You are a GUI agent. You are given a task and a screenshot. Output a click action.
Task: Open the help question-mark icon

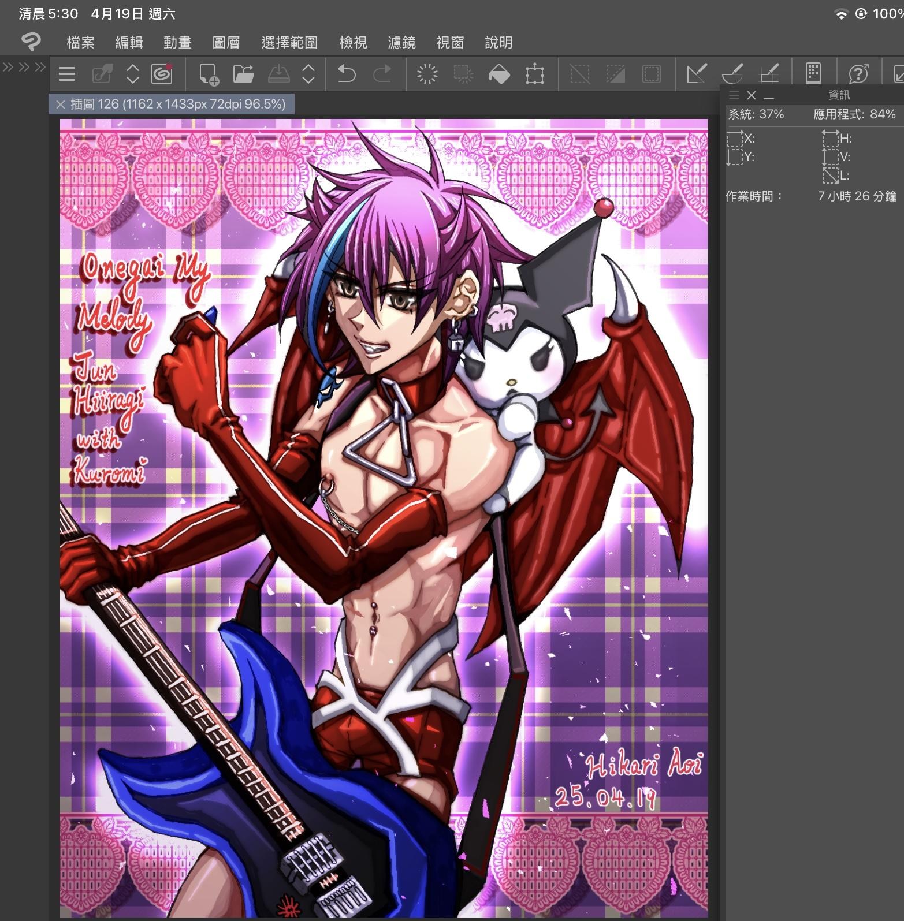(x=858, y=74)
